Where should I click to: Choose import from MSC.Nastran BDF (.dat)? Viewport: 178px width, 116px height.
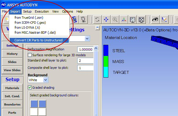(x=39, y=33)
